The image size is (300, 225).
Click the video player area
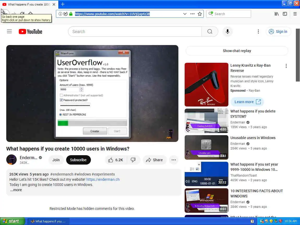pyautogui.click(x=92, y=93)
